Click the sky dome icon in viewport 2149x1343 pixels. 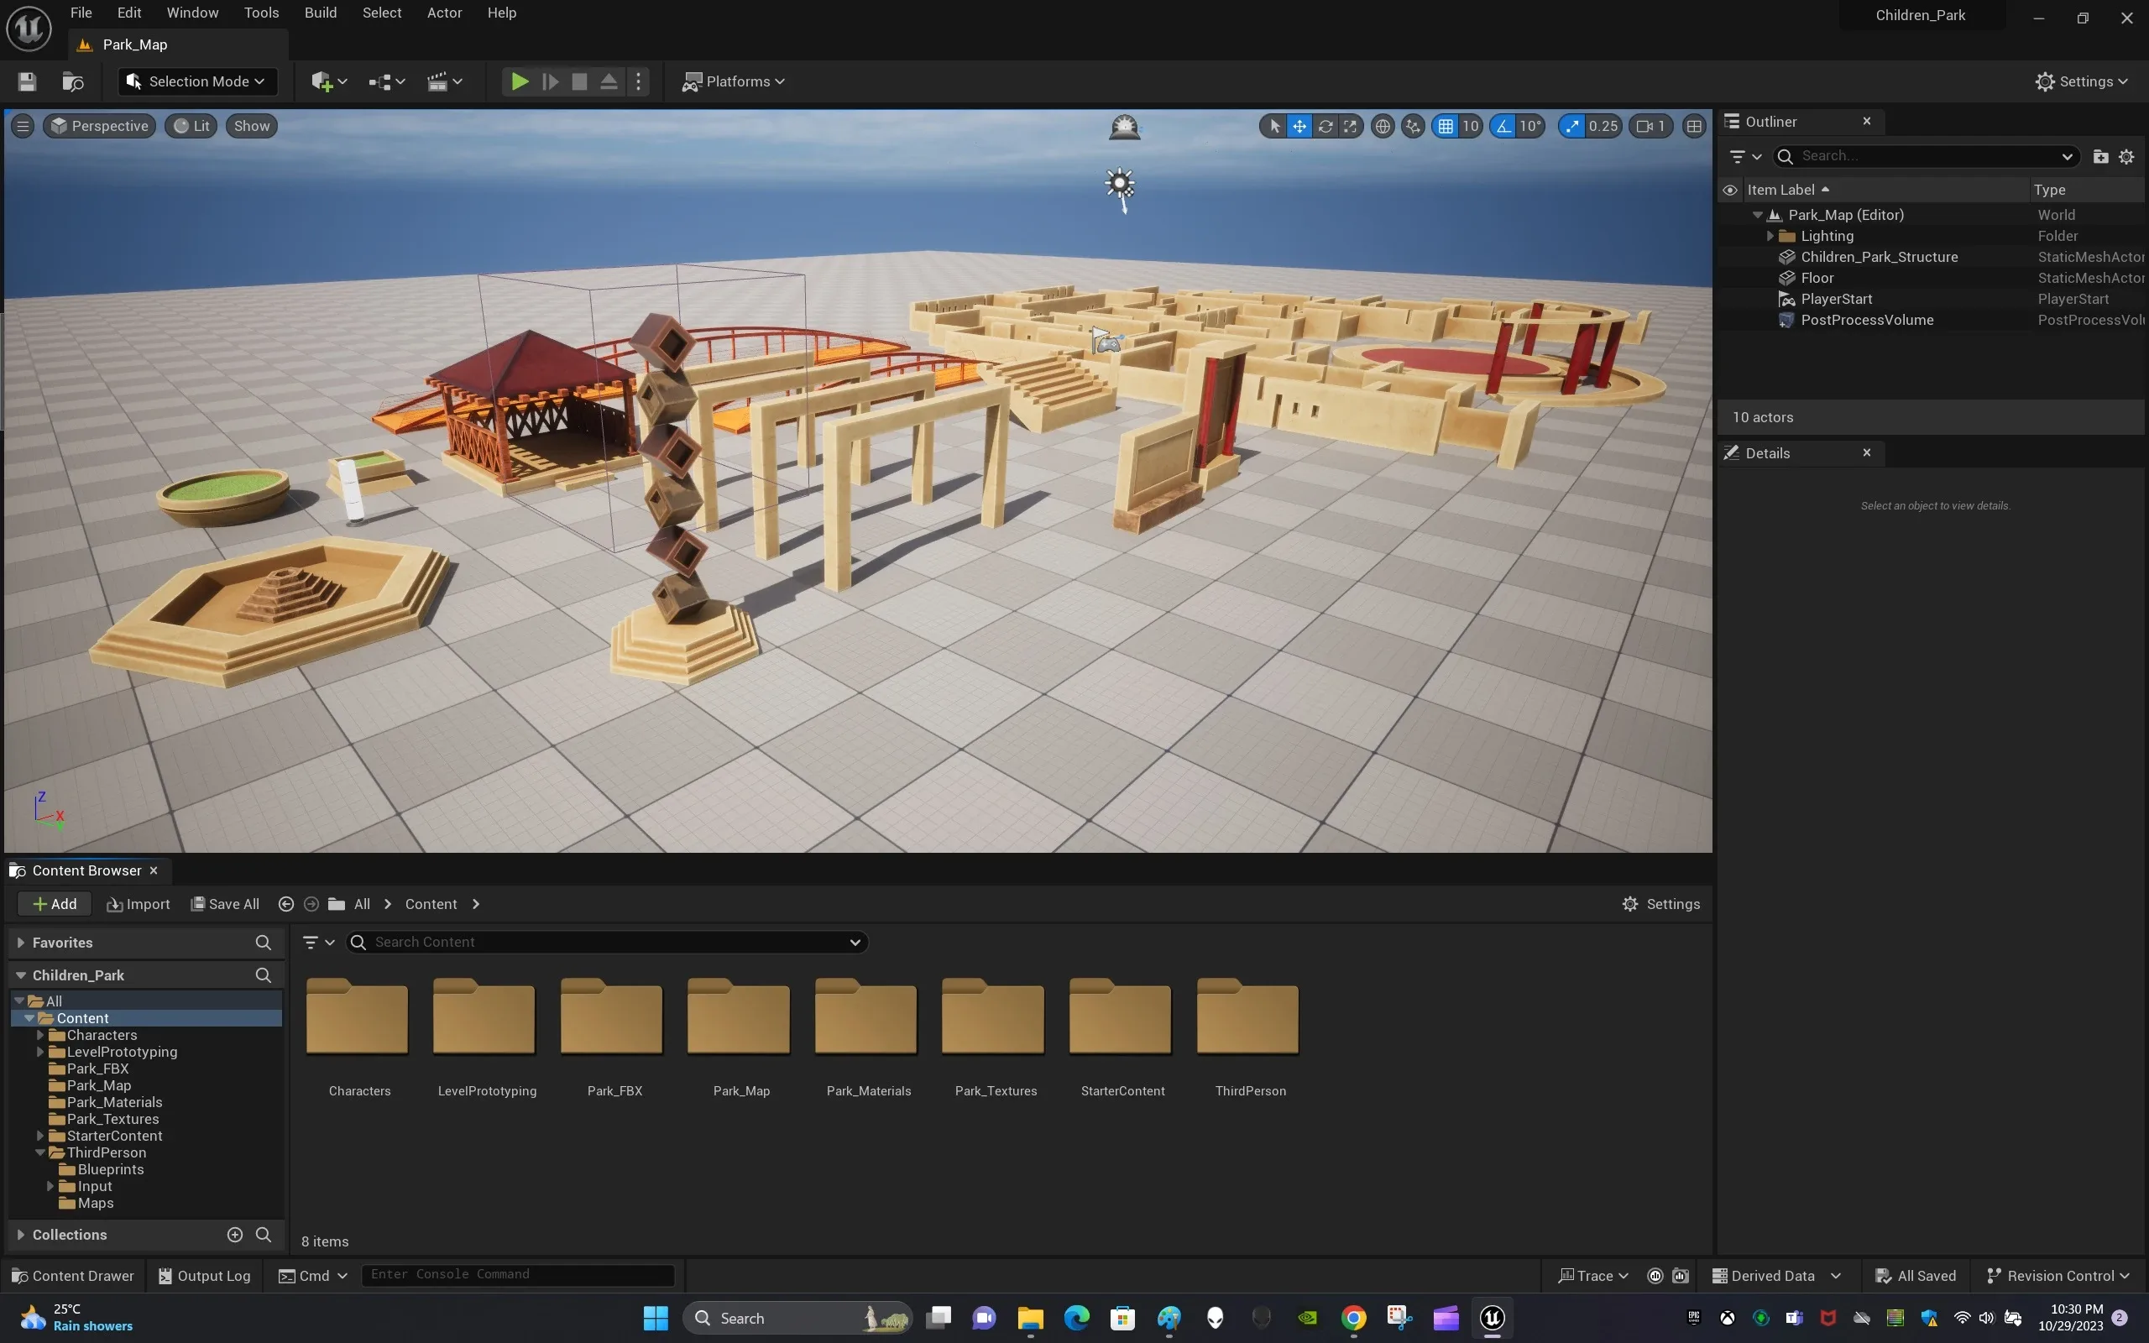point(1124,127)
